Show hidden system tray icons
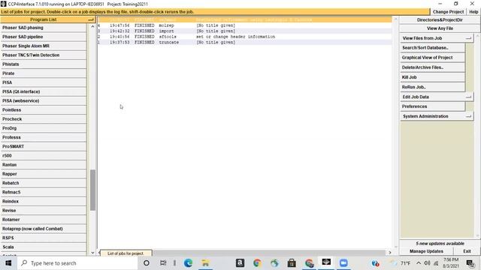Image resolution: width=481 pixels, height=270 pixels. click(419, 263)
